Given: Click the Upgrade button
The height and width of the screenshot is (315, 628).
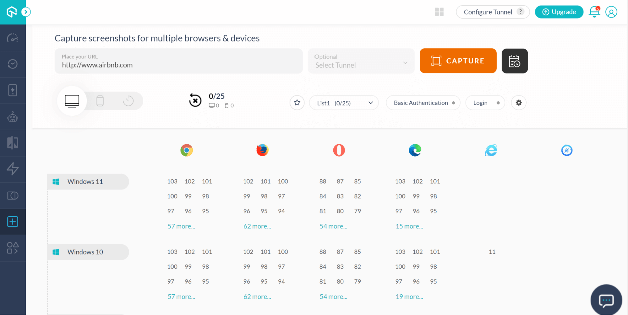Looking at the screenshot, I should pos(559,12).
